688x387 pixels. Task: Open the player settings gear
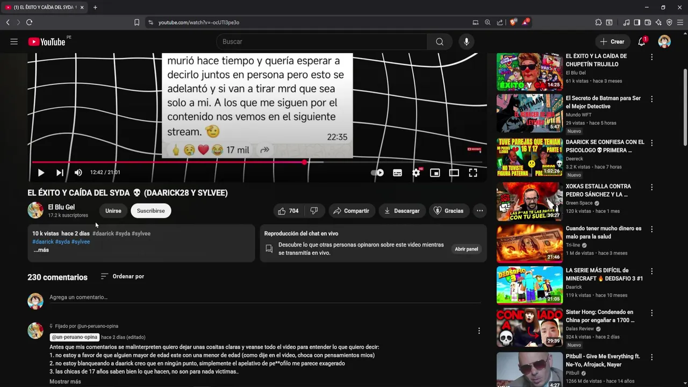(x=416, y=173)
